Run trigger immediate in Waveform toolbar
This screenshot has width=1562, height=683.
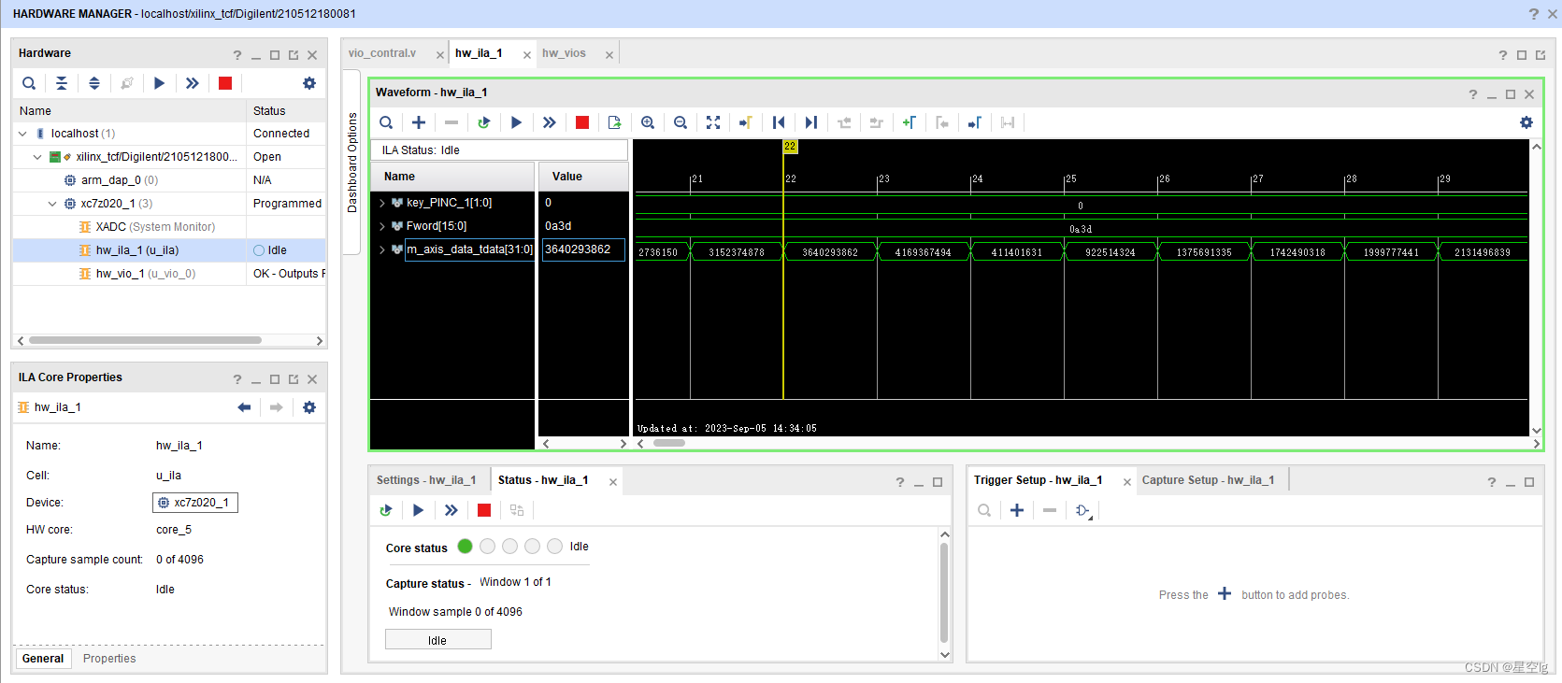click(549, 122)
